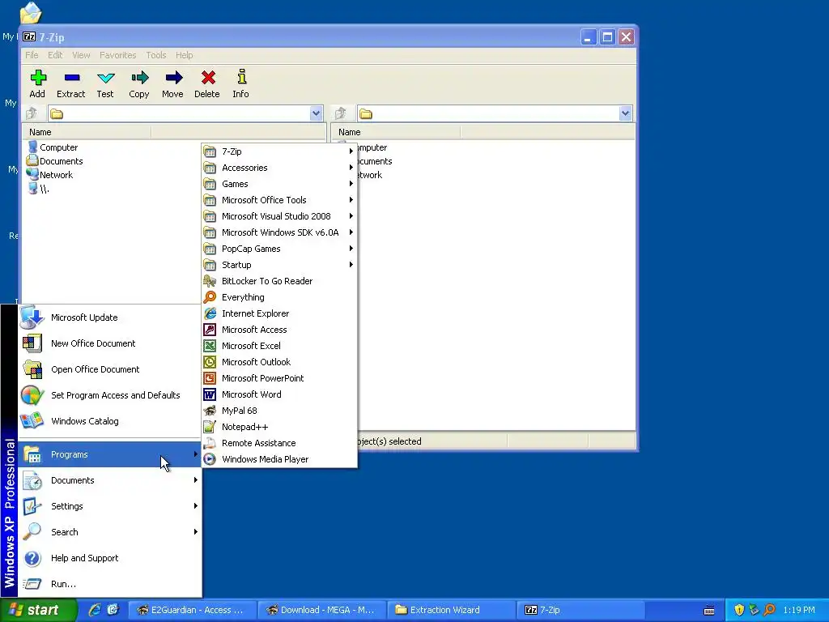This screenshot has width=829, height=622.
Task: Open Internet Explorer from Programs menu
Action: pos(279,313)
